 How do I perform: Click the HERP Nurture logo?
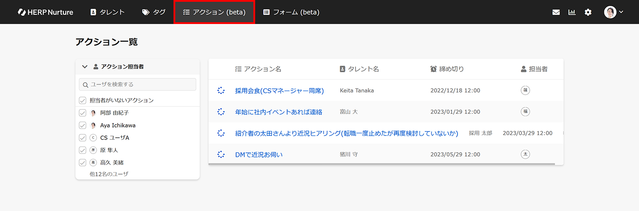45,12
